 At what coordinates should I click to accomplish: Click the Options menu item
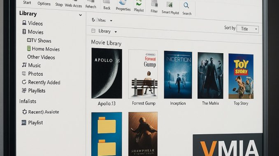44,4
